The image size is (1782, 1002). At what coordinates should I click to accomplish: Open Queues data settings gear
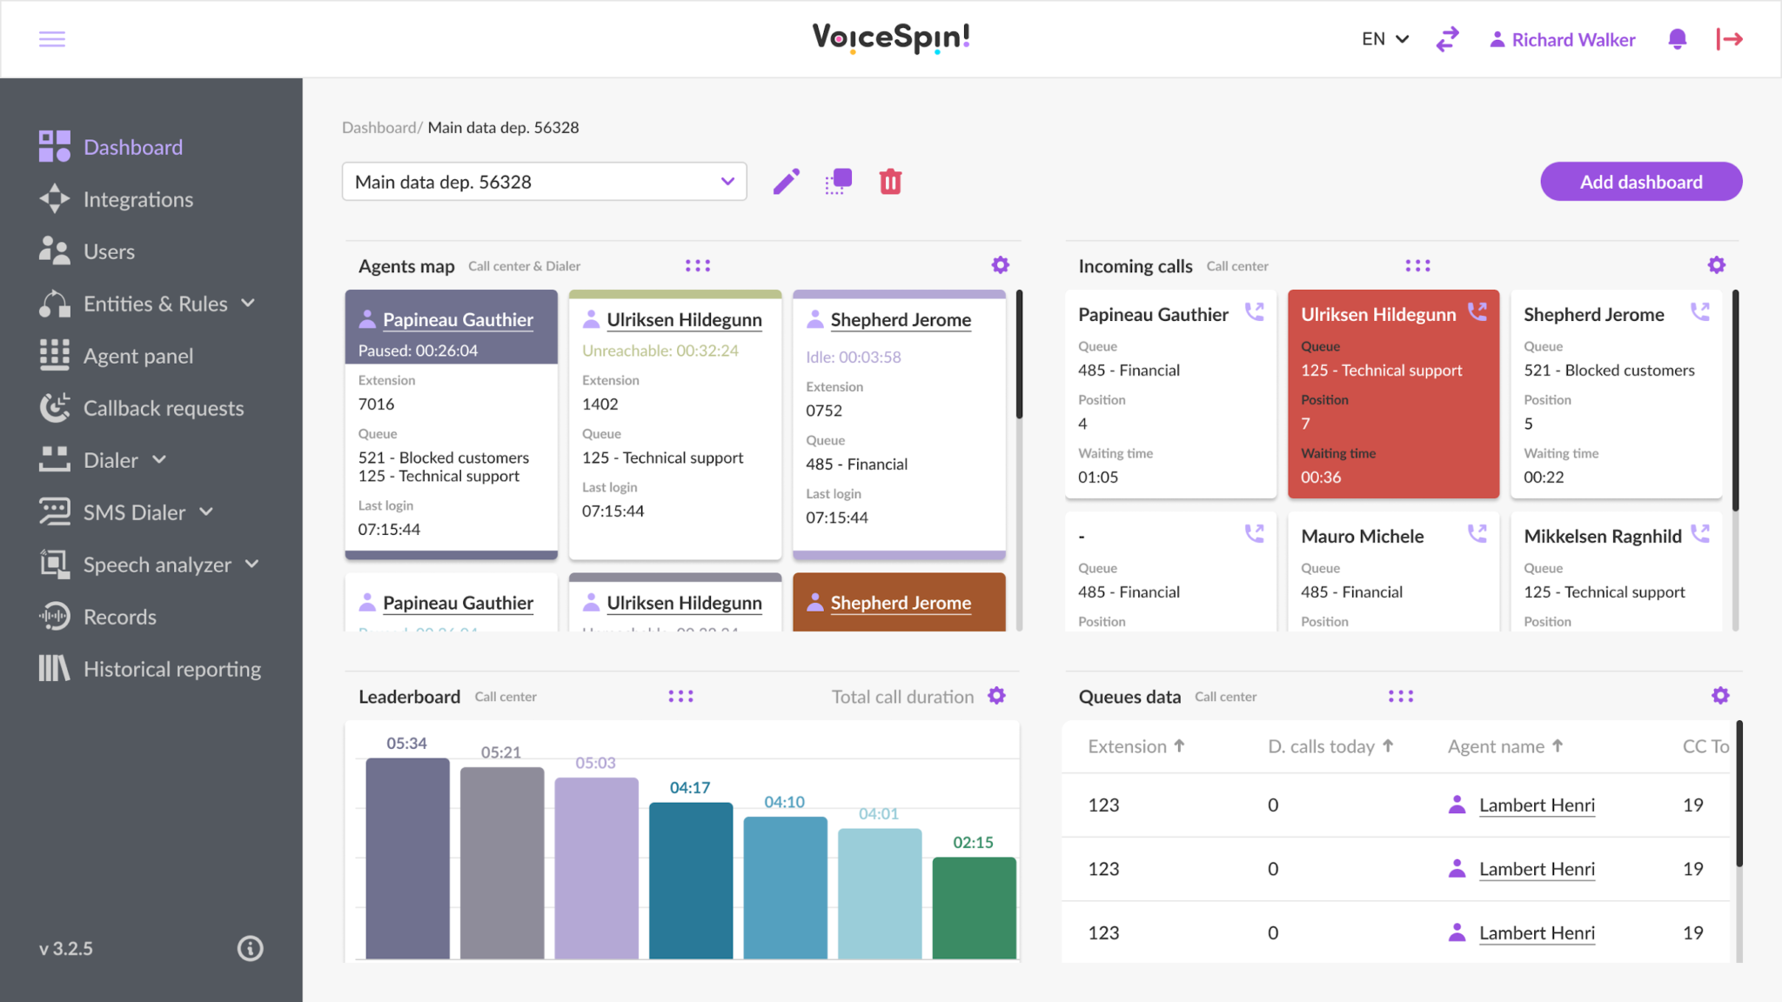tap(1720, 696)
